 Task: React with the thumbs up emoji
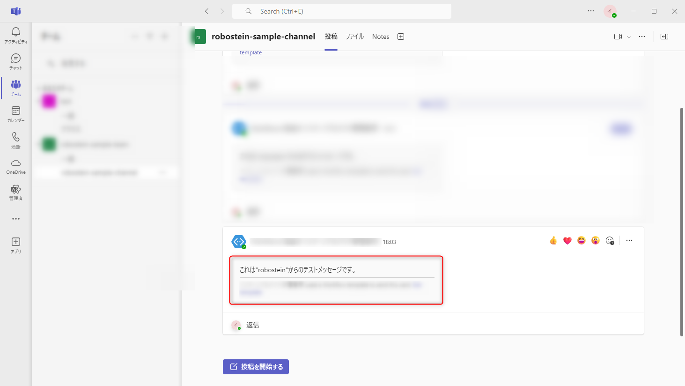tap(553, 240)
